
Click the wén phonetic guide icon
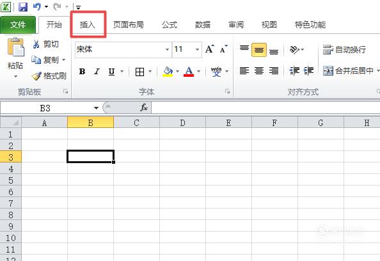(216, 72)
